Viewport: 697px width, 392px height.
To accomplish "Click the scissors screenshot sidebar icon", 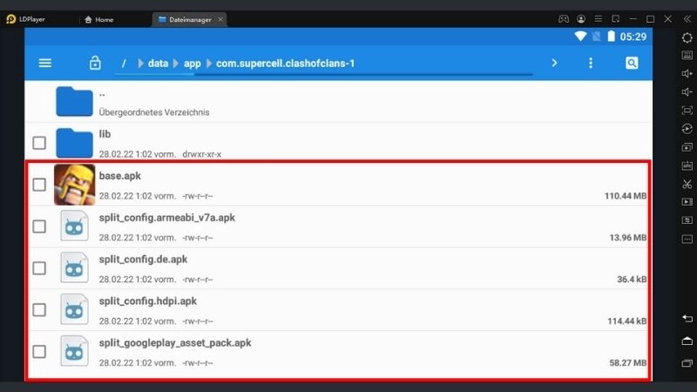I will pyautogui.click(x=687, y=184).
